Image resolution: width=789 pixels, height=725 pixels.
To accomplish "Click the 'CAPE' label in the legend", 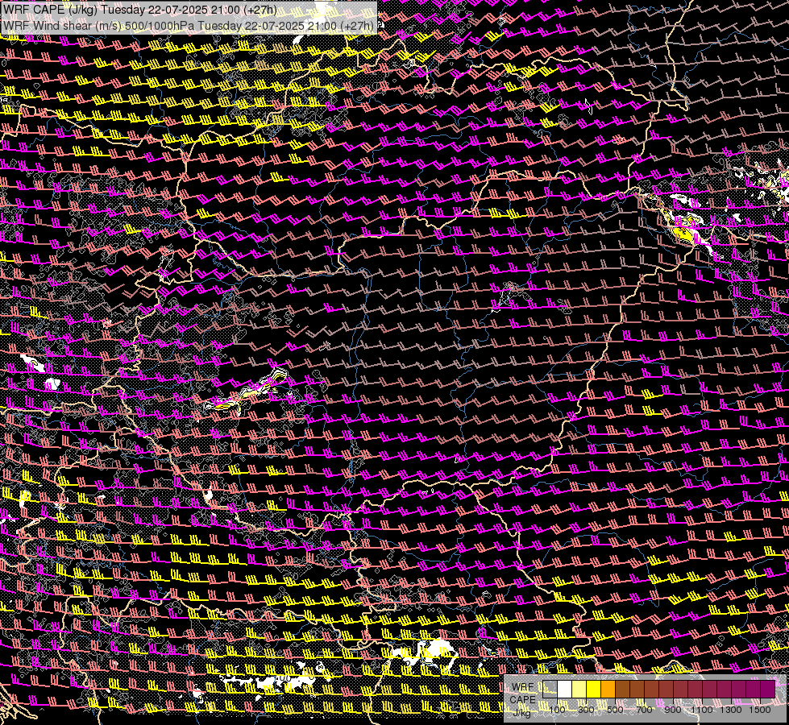I will pos(522,699).
